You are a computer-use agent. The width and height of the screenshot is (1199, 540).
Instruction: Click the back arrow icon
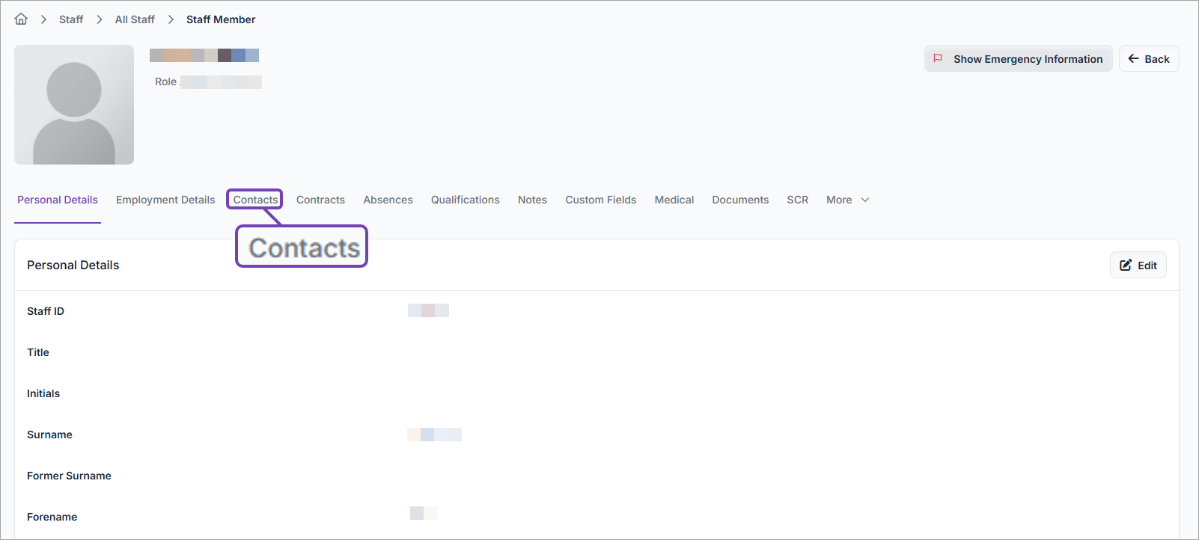pos(1133,58)
